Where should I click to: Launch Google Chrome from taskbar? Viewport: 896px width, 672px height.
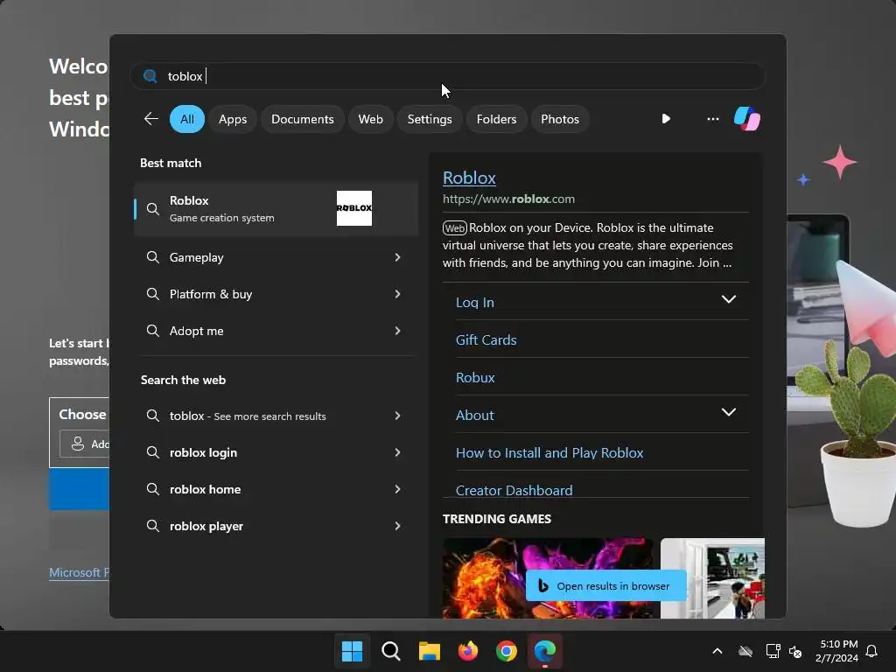point(507,651)
